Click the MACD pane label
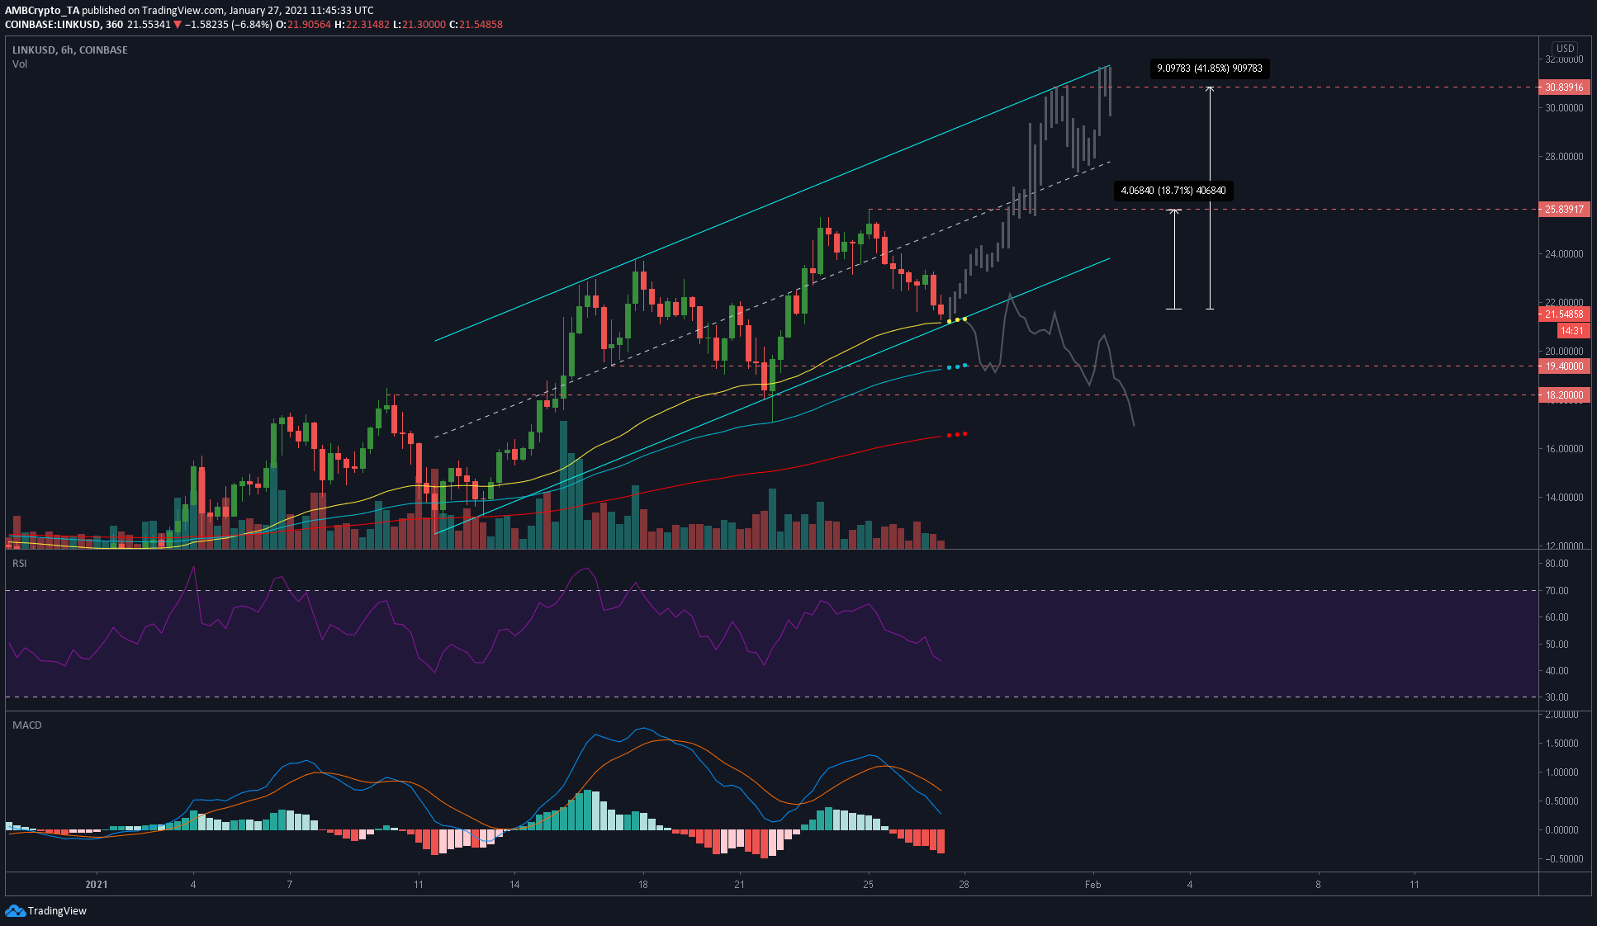The width and height of the screenshot is (1597, 926). click(27, 725)
